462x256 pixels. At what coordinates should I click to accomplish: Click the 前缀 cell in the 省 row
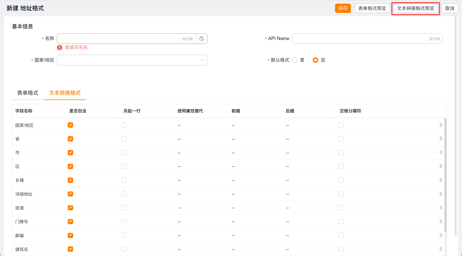[x=233, y=139]
